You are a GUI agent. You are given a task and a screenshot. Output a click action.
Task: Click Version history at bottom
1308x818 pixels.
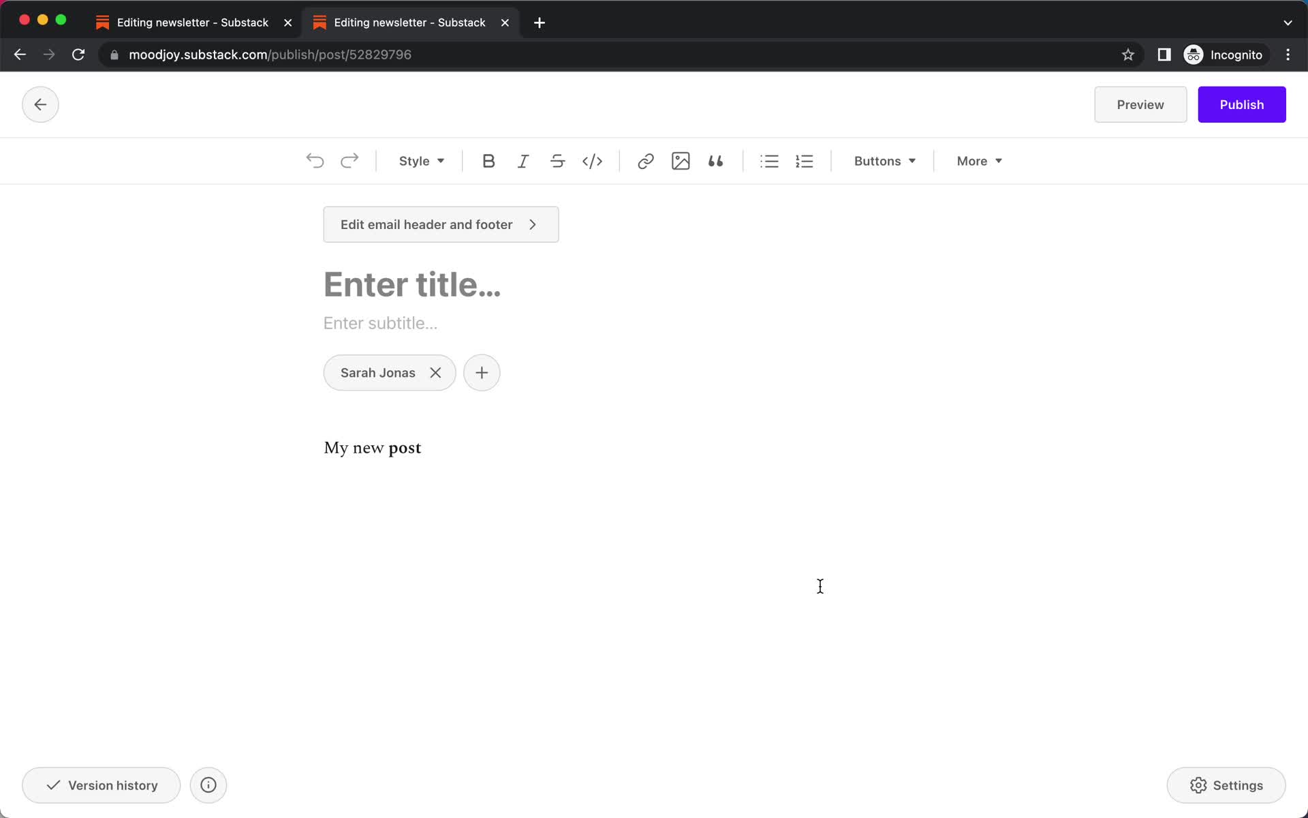click(x=101, y=785)
